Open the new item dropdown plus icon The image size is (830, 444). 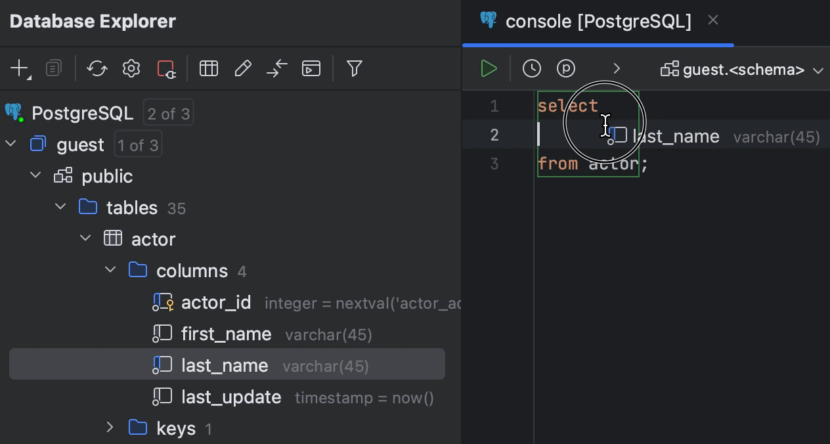click(x=20, y=68)
